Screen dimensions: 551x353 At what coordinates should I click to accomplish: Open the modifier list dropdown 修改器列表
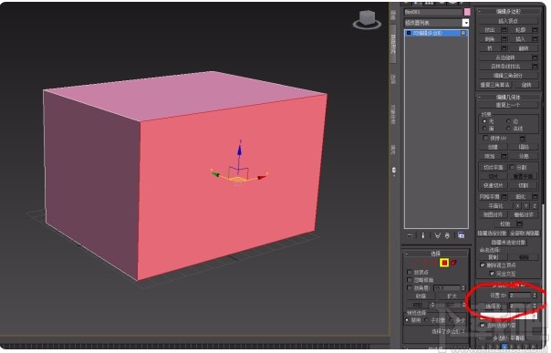(x=436, y=23)
